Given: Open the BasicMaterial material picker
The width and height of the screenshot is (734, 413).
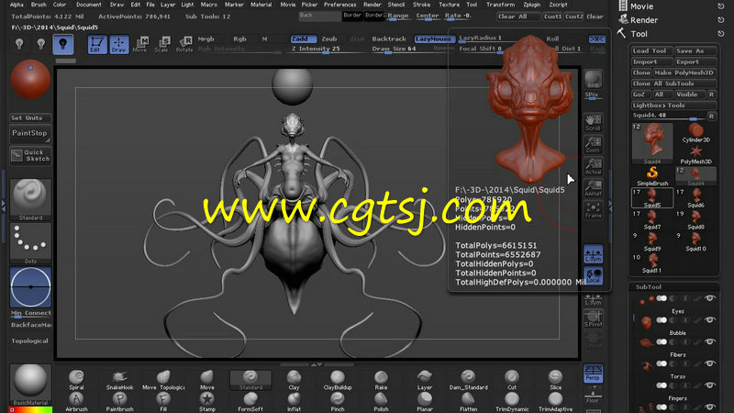Looking at the screenshot, I should pyautogui.click(x=30, y=385).
